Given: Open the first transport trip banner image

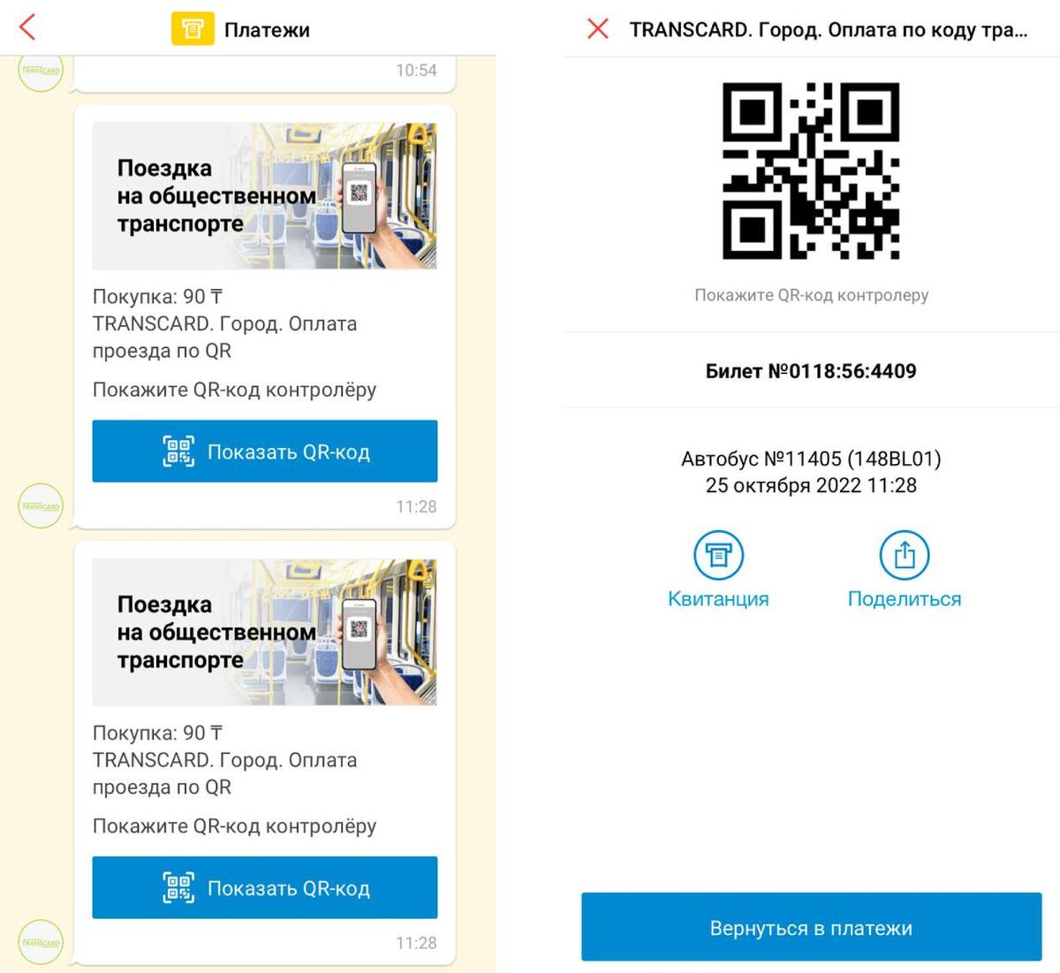Looking at the screenshot, I should (265, 195).
